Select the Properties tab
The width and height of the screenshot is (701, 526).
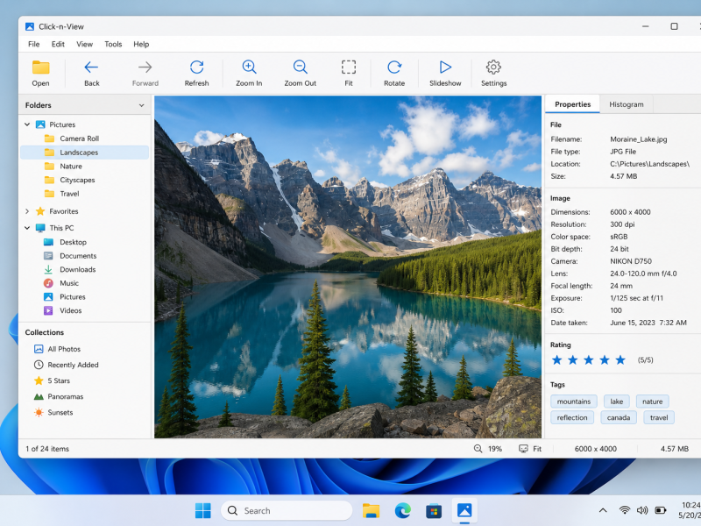pyautogui.click(x=573, y=104)
